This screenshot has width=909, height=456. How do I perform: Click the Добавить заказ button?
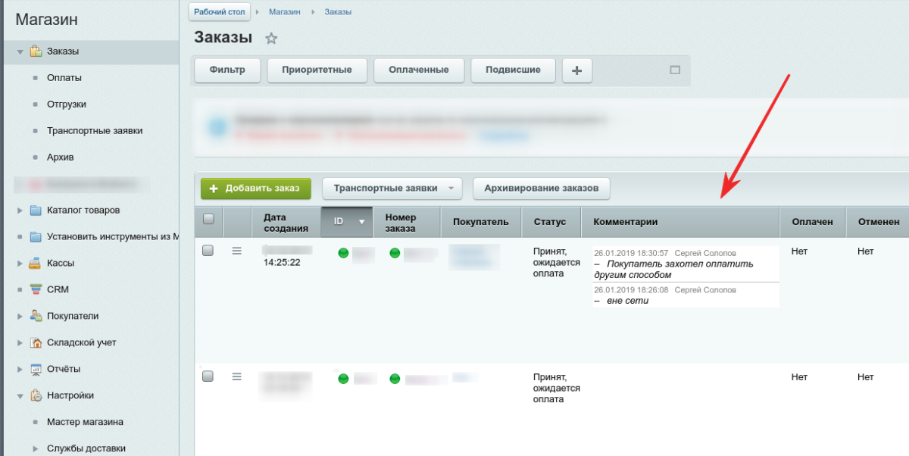tap(255, 188)
